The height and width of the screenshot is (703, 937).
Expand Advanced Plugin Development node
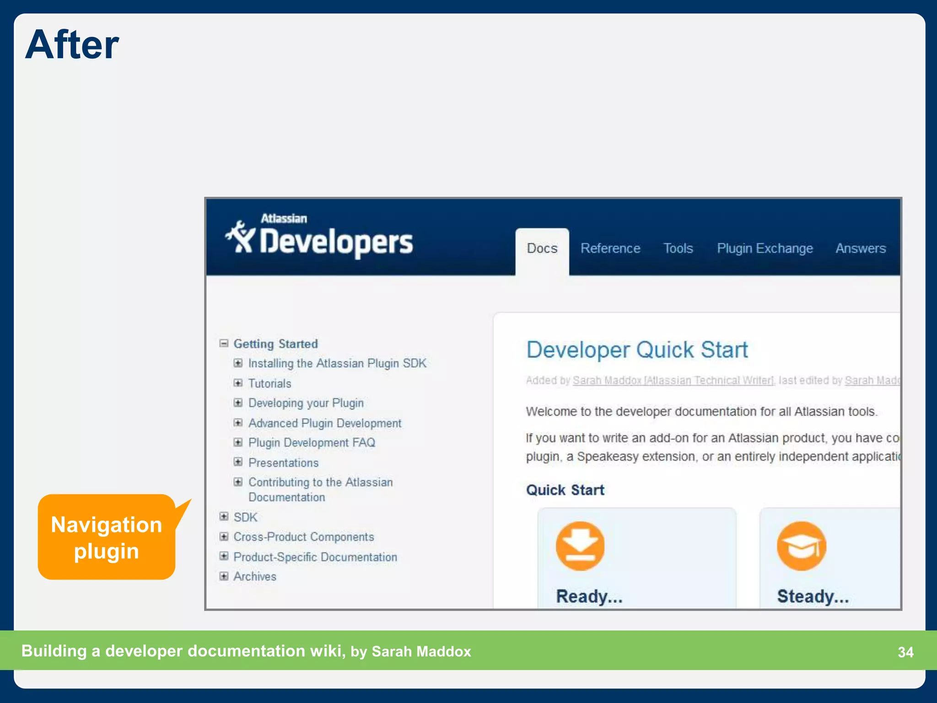(238, 422)
